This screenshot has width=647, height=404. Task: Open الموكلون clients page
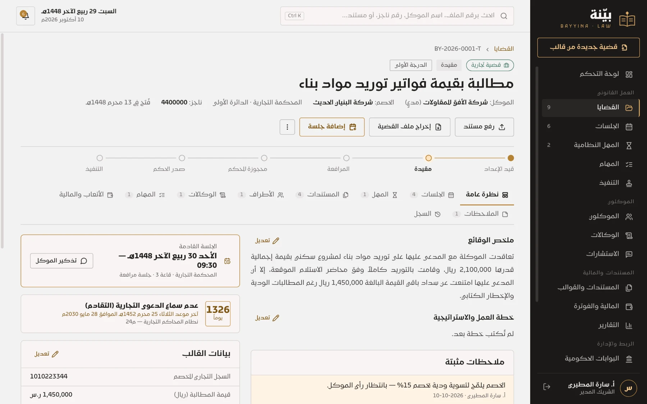click(x=591, y=216)
